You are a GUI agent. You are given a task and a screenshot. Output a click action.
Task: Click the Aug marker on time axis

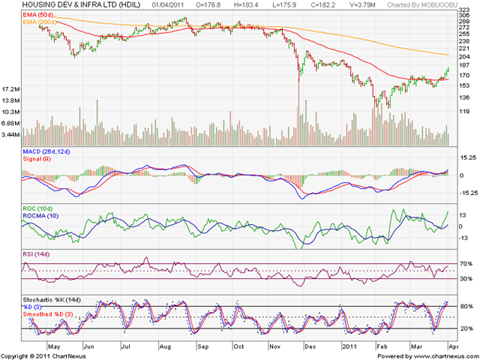click(x=165, y=346)
